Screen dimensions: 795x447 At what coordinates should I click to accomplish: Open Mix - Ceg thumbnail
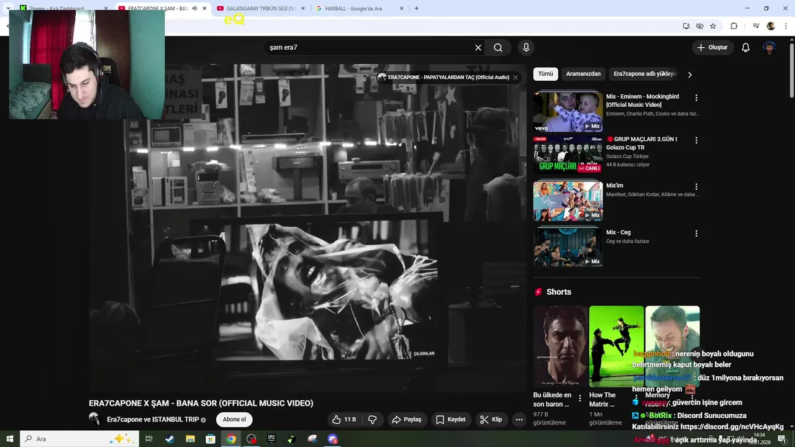pos(568,247)
